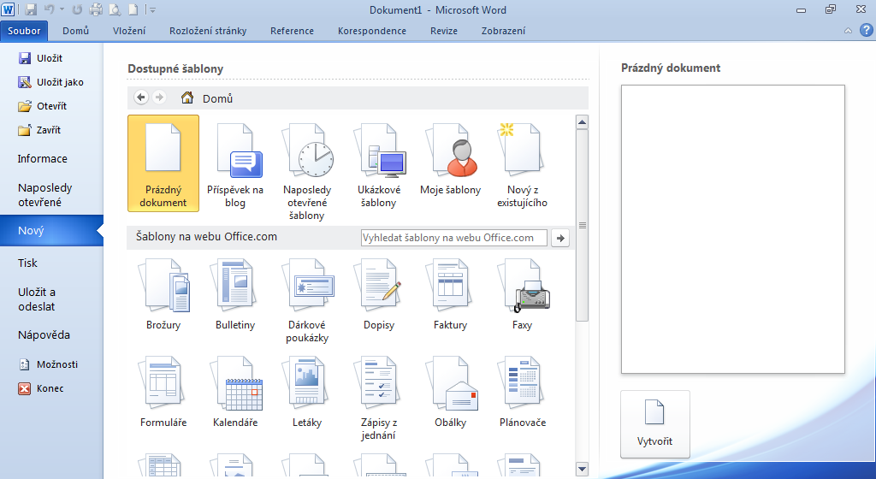Click the template list scroll down arrow
Screen dimensions: 876x479
coord(582,470)
